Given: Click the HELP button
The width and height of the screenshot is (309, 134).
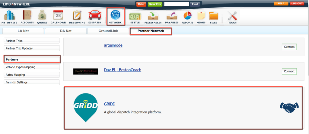Looking at the screenshot, I should coord(281,4).
